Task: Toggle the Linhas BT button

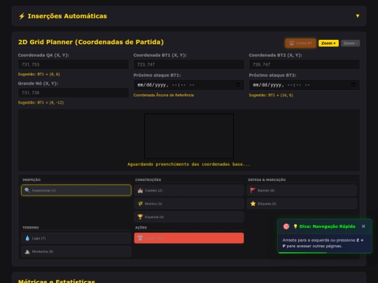Action: (x=300, y=43)
